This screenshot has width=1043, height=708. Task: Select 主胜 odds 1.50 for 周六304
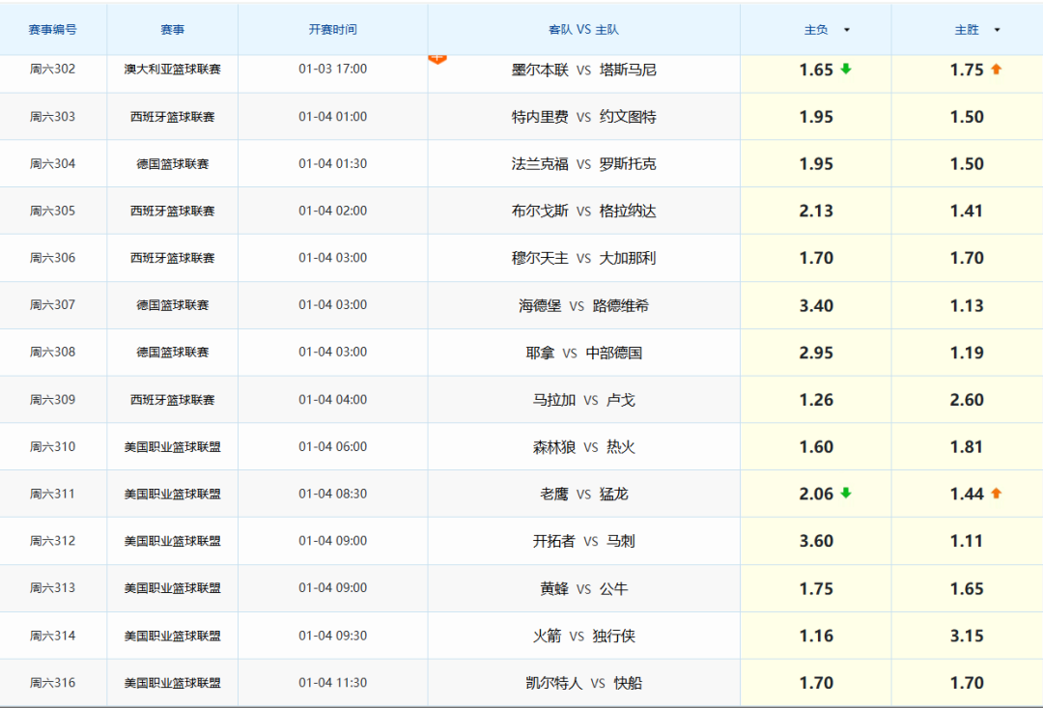point(967,163)
